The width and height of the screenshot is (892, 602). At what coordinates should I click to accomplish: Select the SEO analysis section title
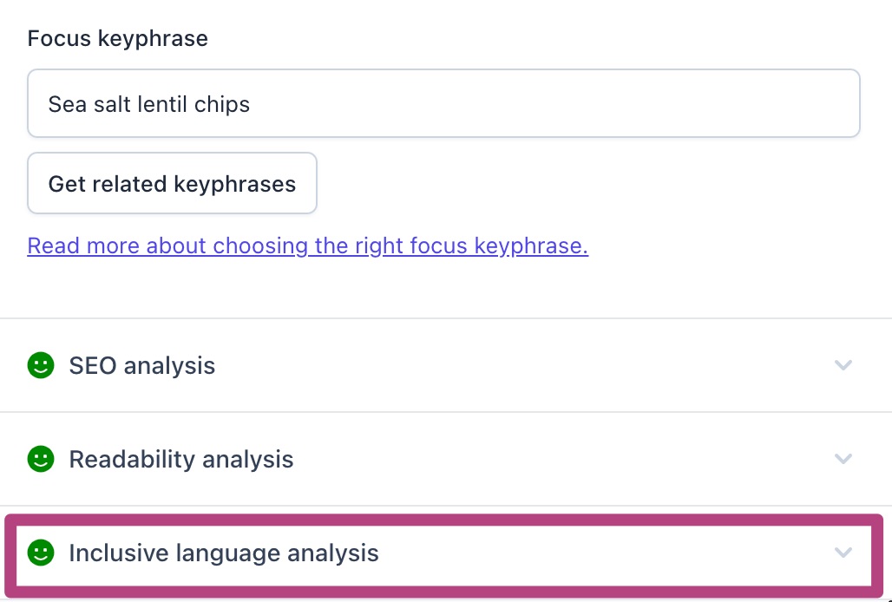tap(142, 365)
